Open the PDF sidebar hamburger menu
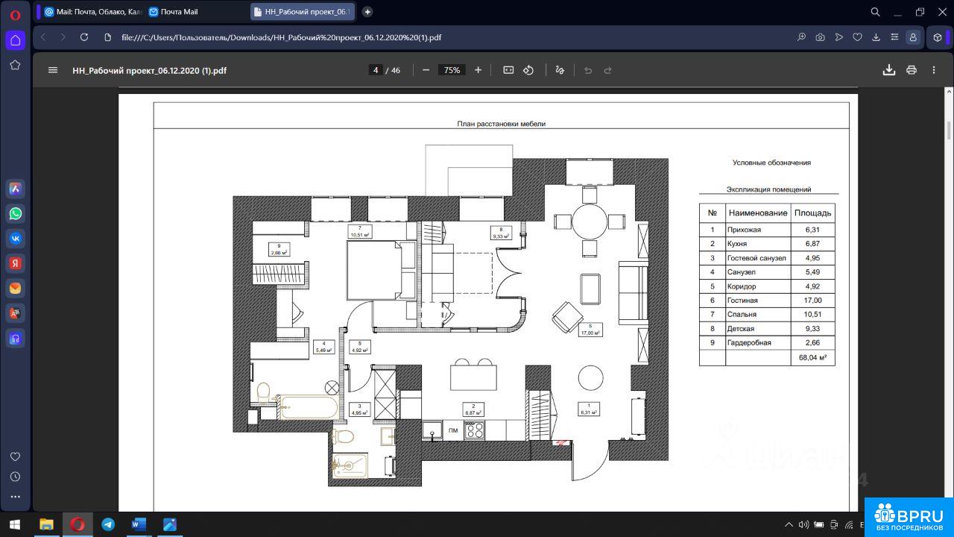954x537 pixels. click(x=53, y=70)
